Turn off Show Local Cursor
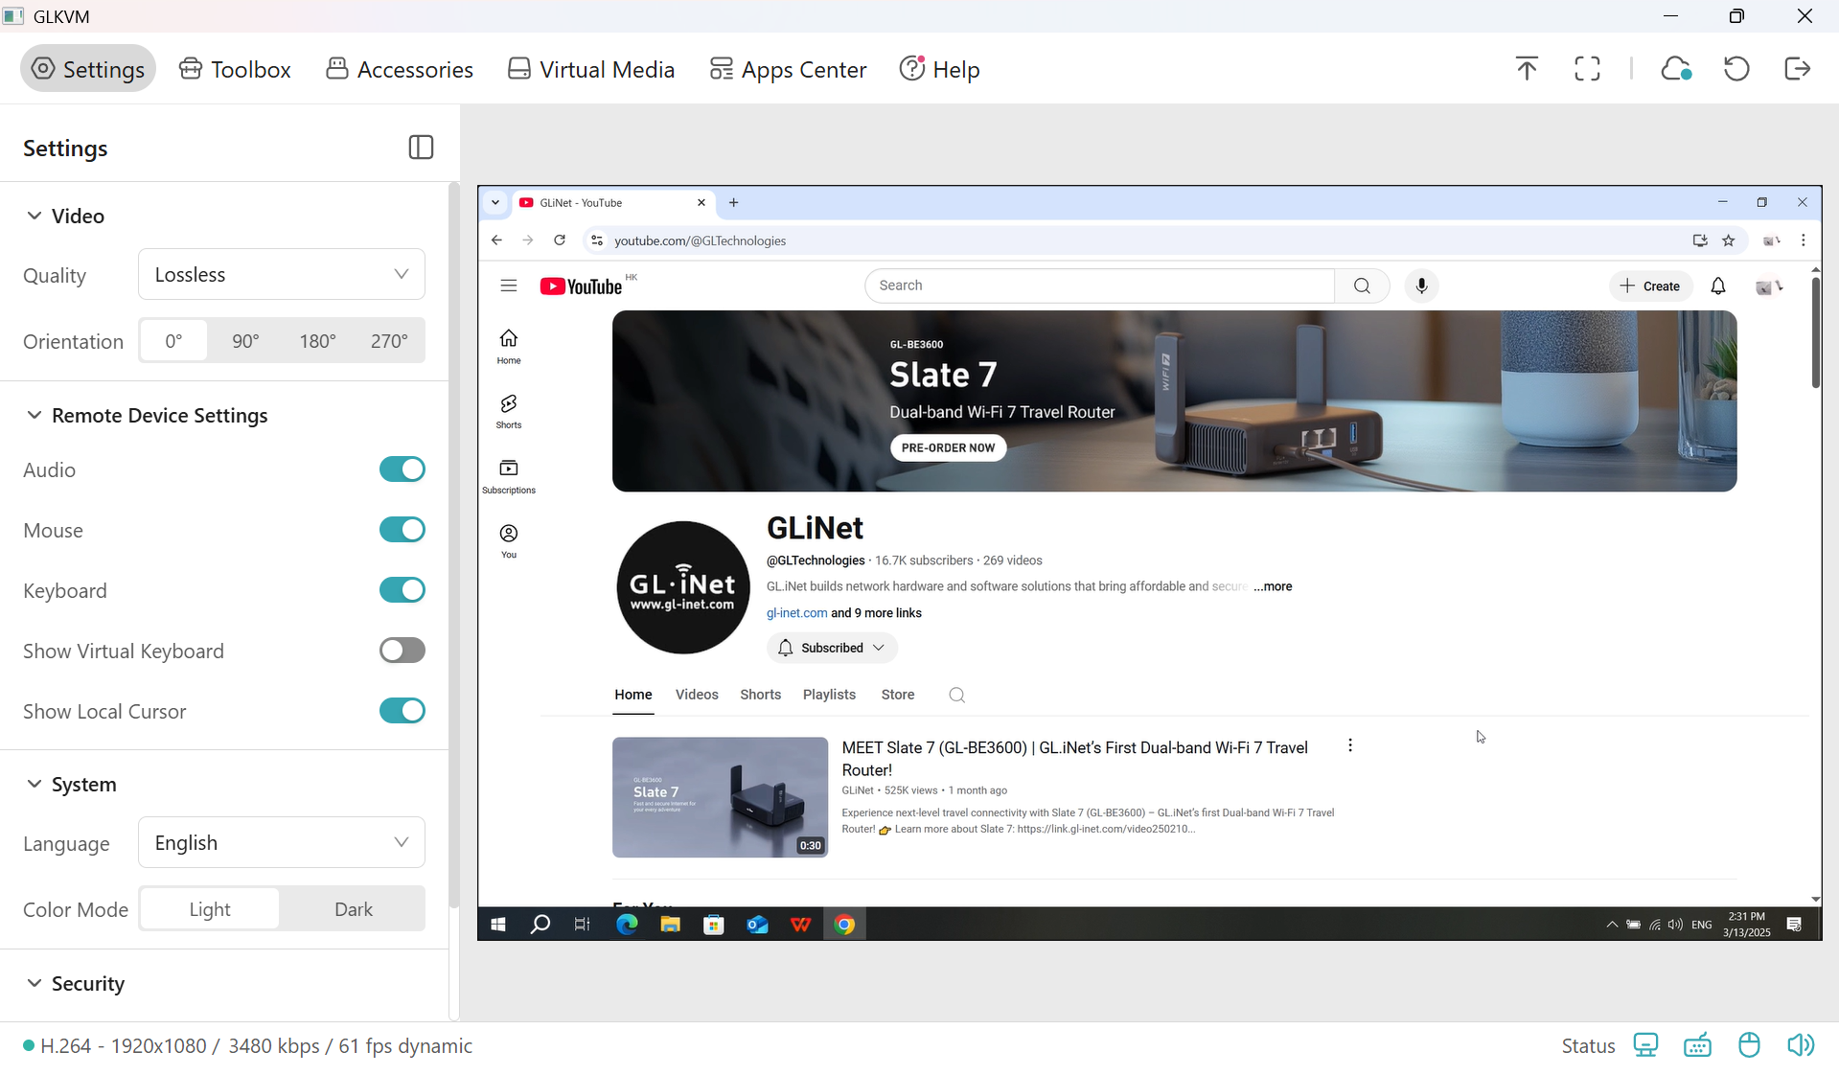 click(x=402, y=711)
